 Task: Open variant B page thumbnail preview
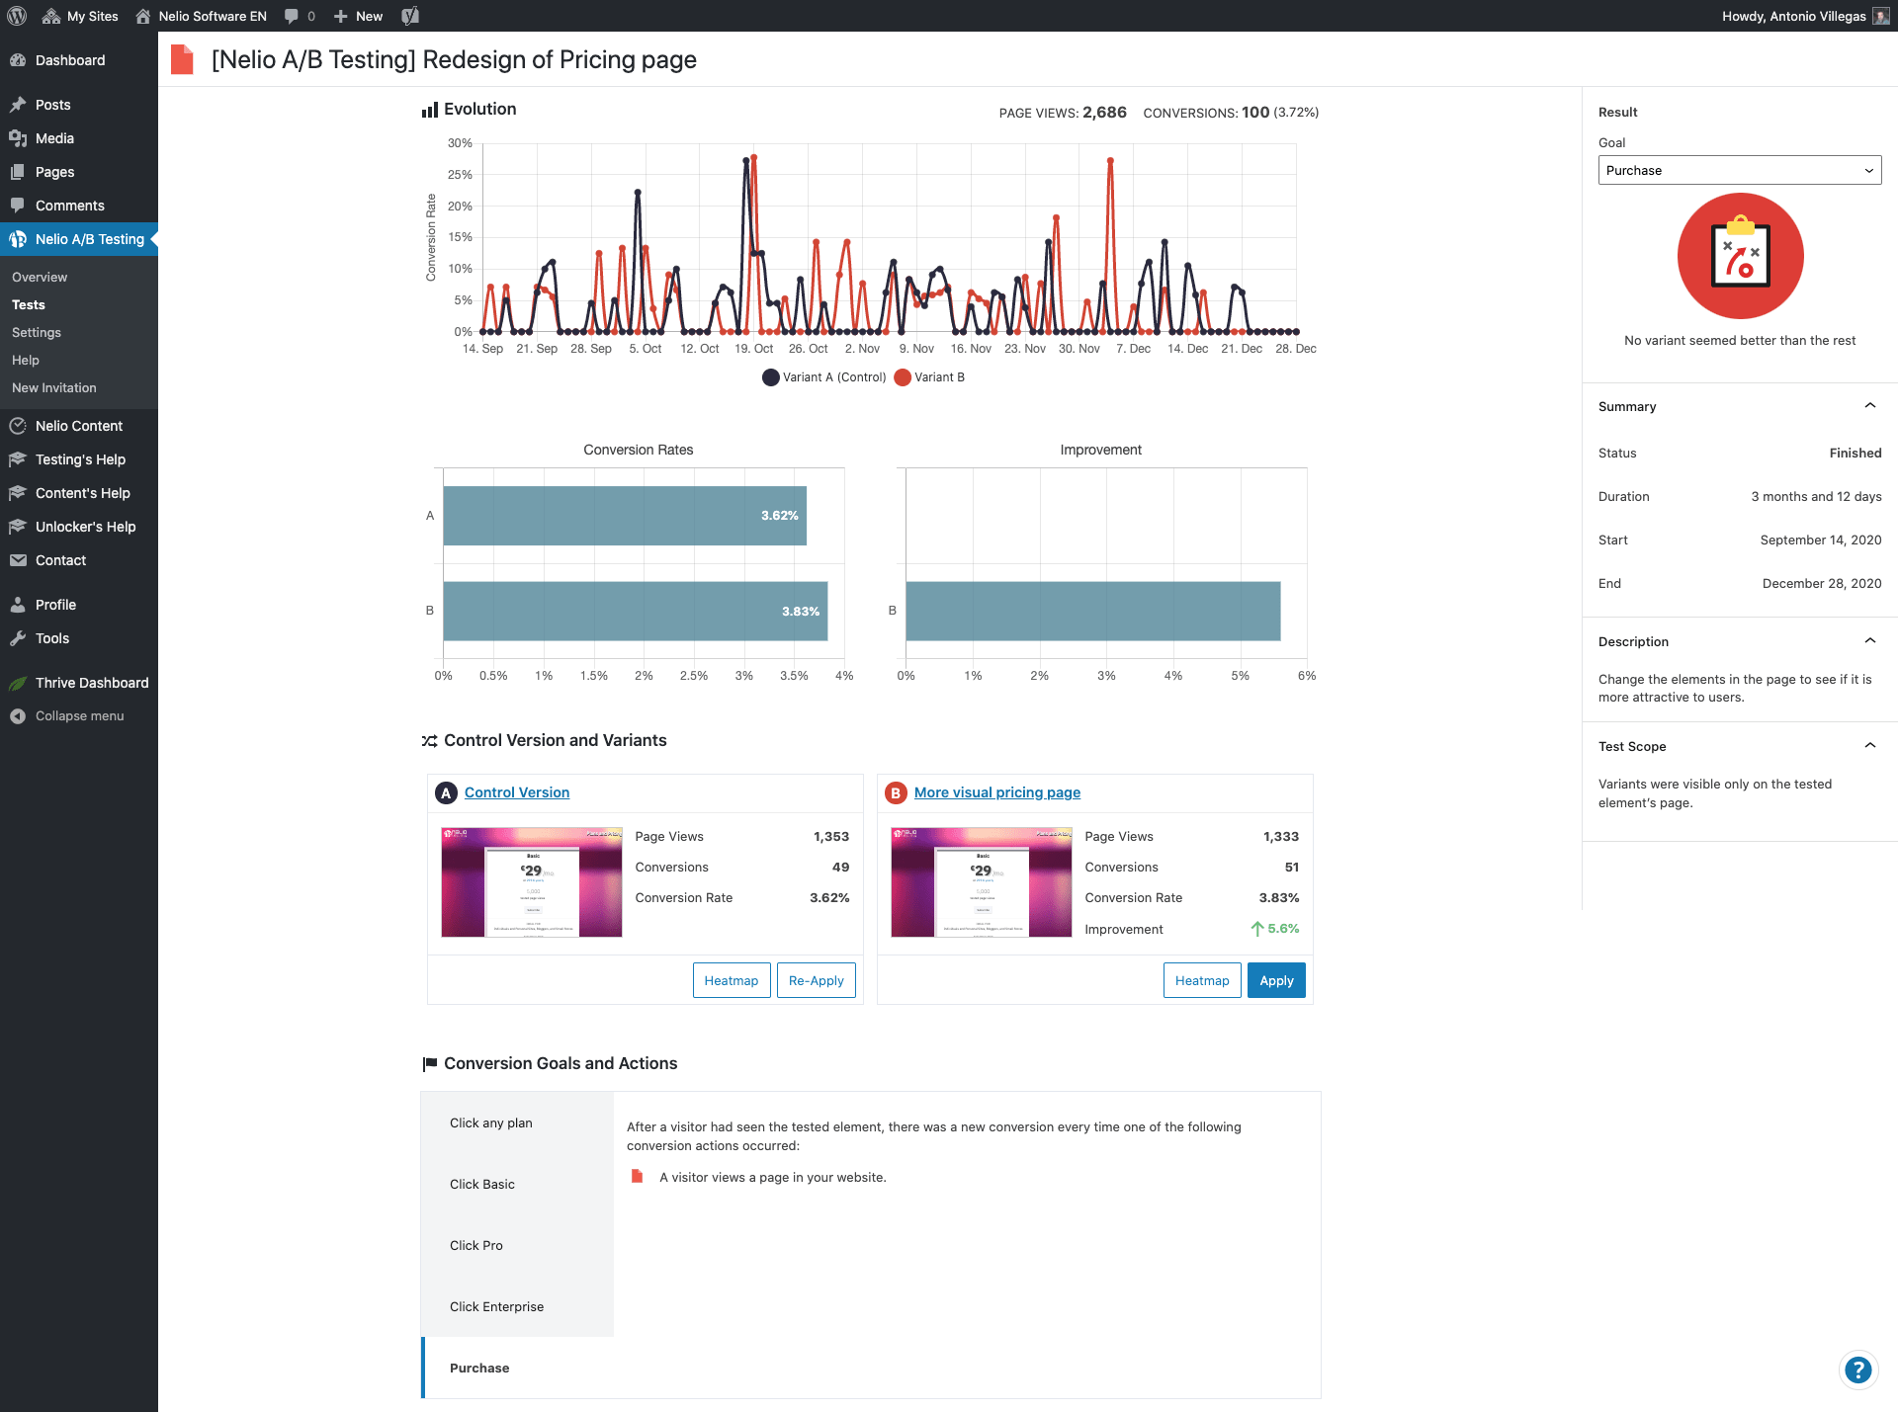pyautogui.click(x=981, y=882)
